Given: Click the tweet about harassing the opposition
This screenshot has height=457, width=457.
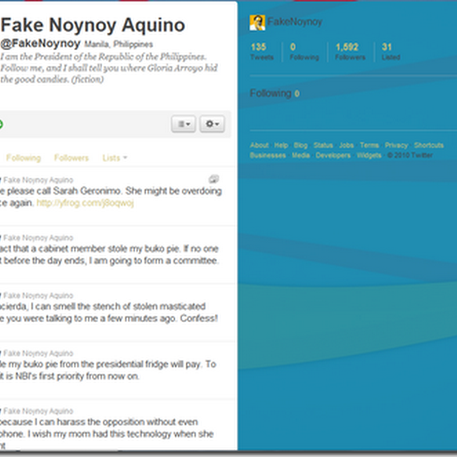Looking at the screenshot, I should tap(107, 433).
